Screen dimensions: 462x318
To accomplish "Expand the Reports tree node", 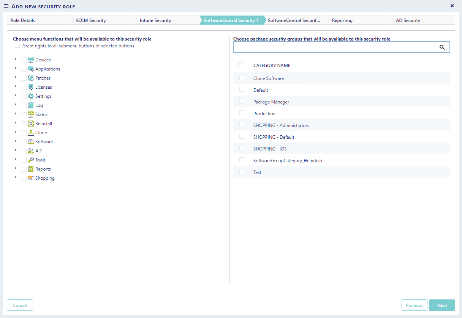I will click(x=16, y=168).
